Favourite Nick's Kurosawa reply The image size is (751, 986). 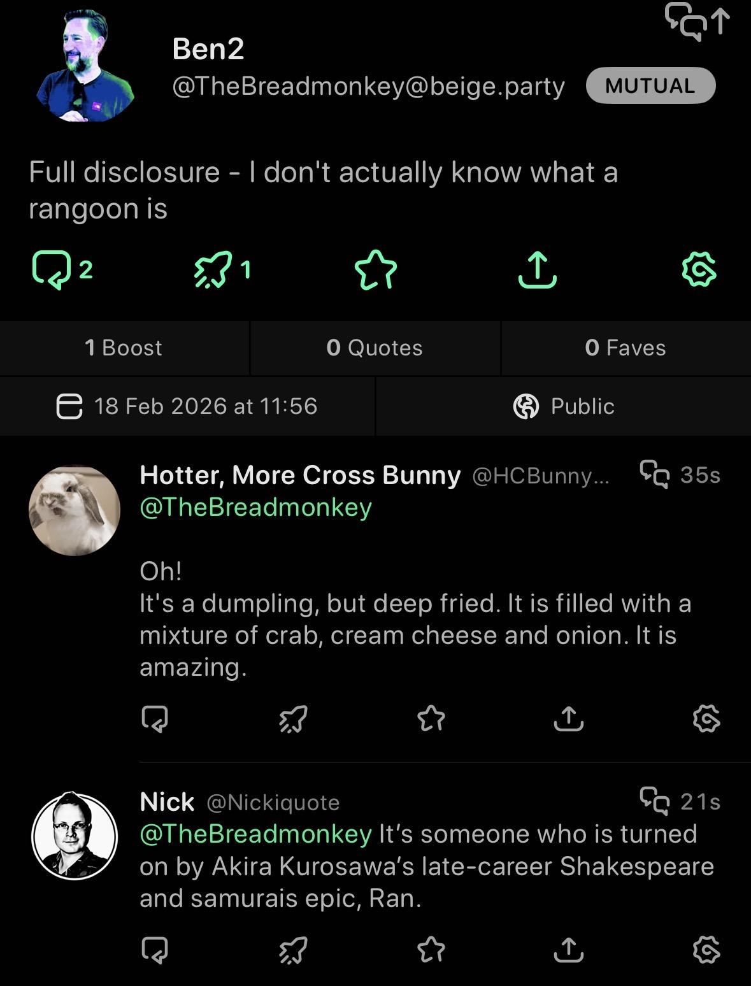point(431,950)
